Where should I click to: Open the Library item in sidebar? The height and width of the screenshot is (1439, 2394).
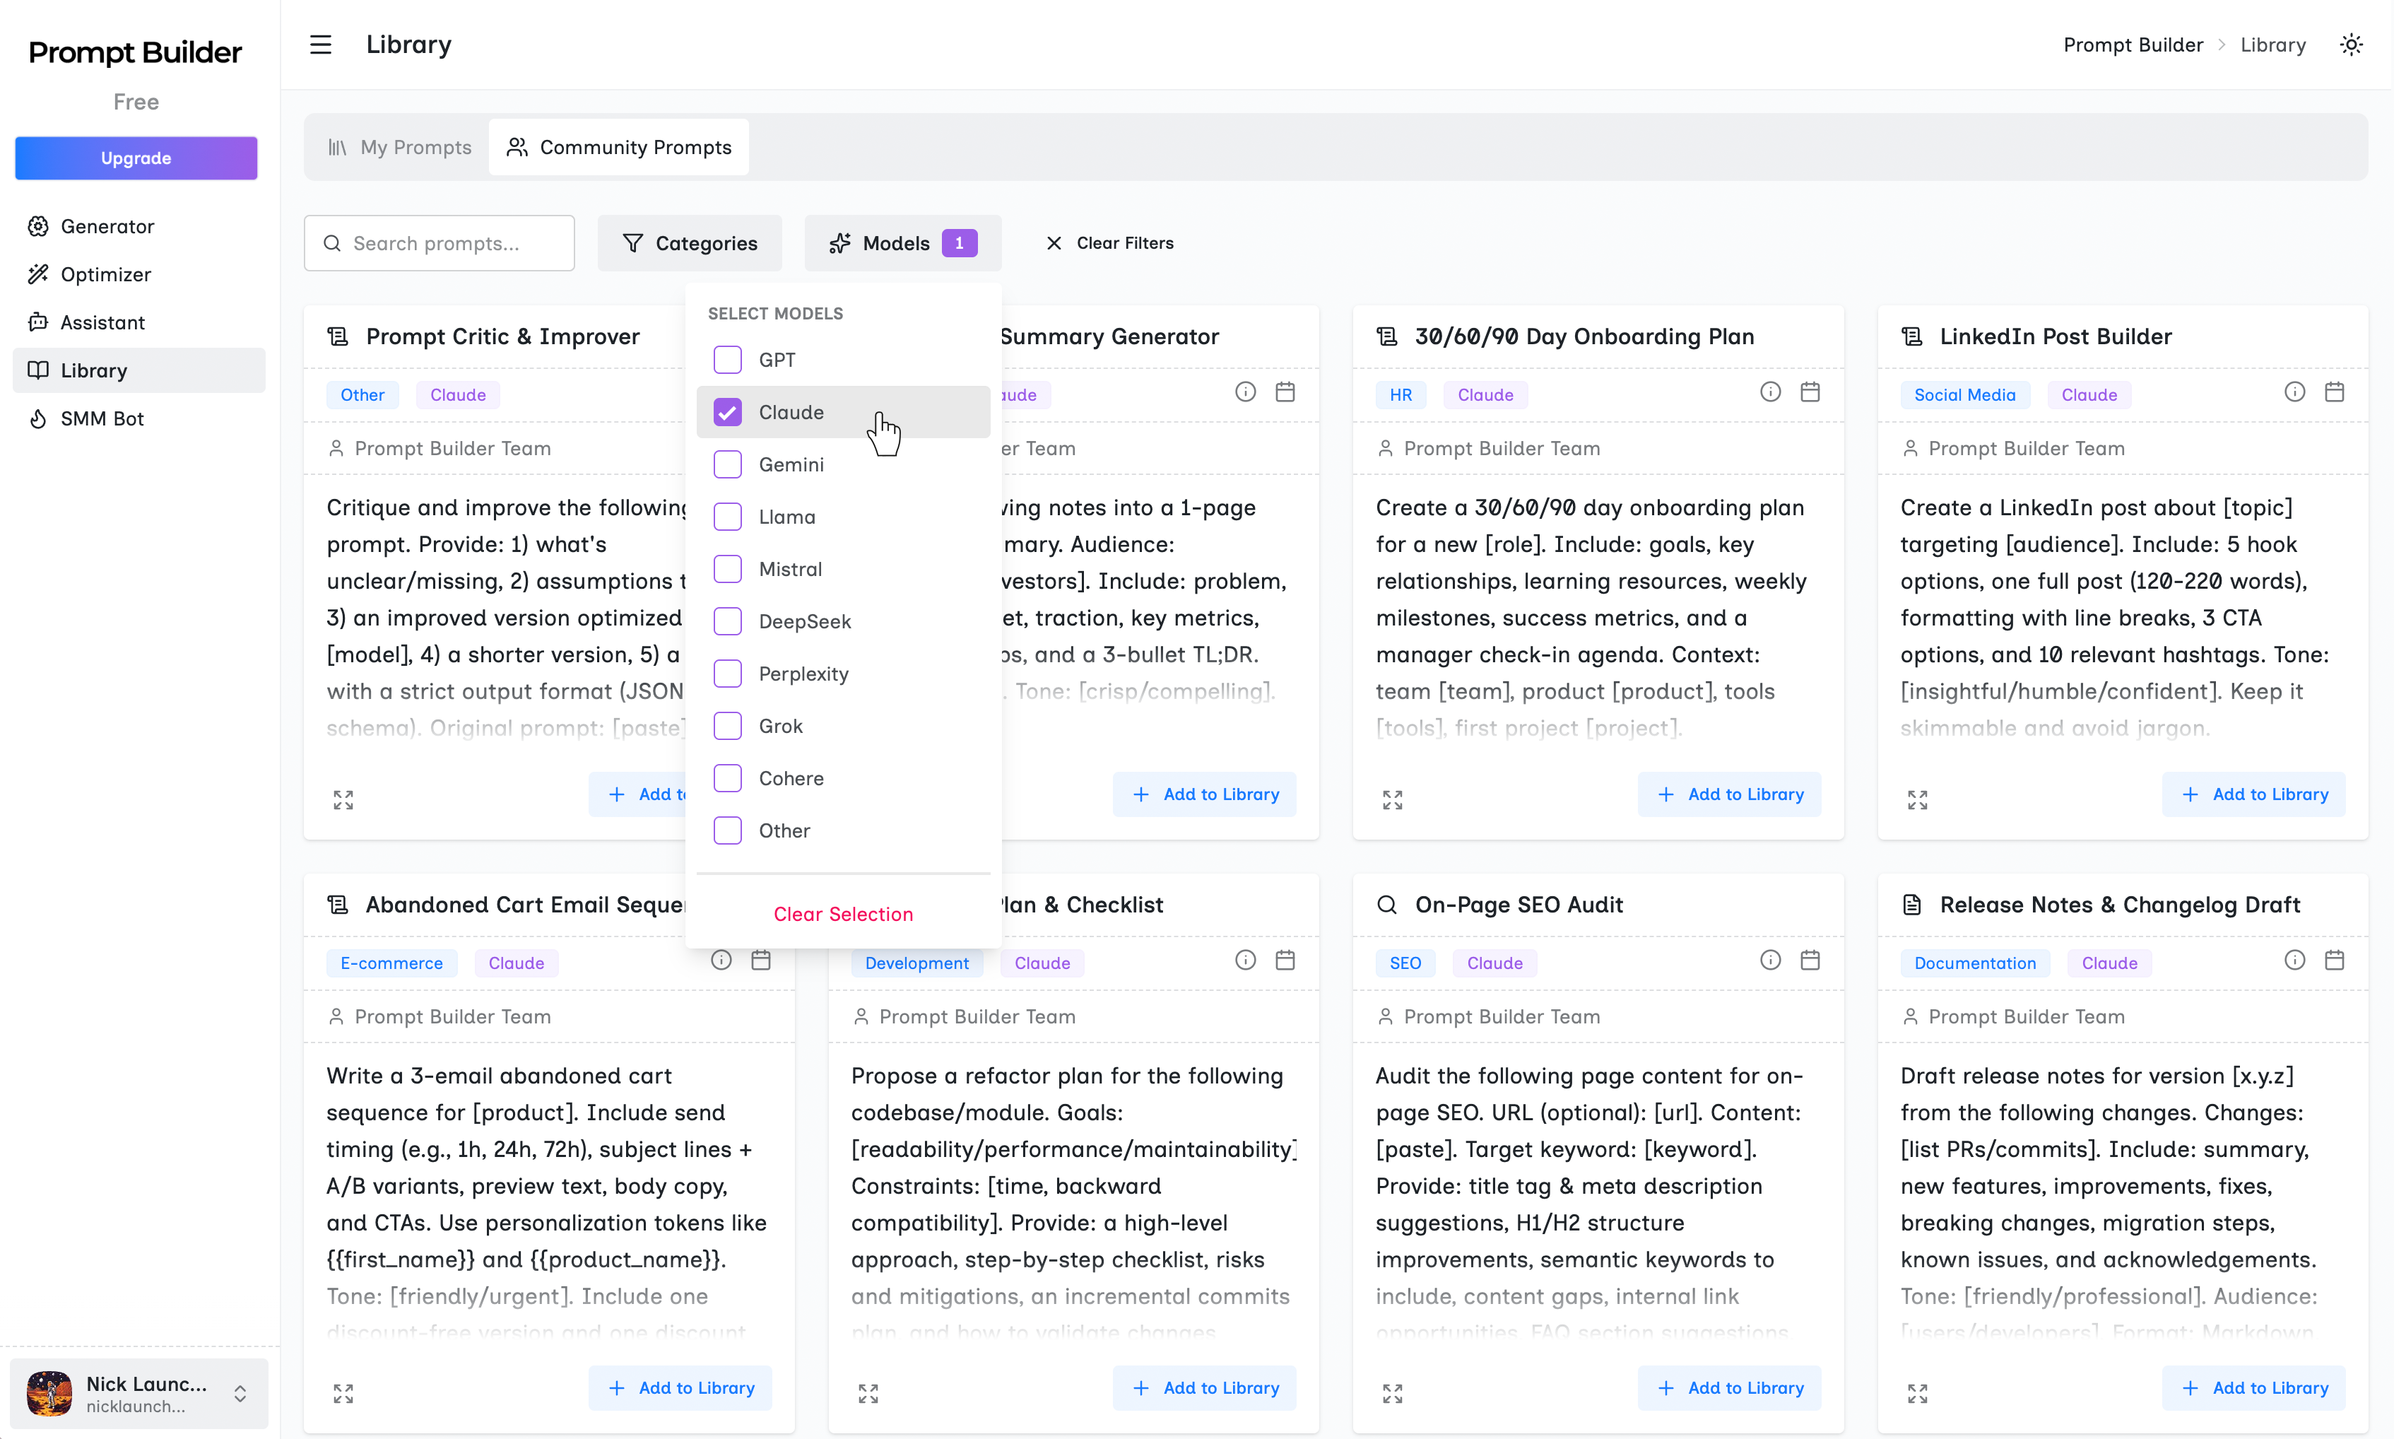[x=94, y=370]
